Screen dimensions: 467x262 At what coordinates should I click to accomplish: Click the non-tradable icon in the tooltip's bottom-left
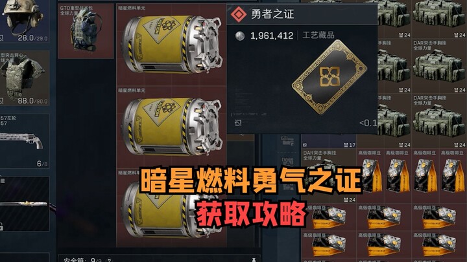coord(237,122)
